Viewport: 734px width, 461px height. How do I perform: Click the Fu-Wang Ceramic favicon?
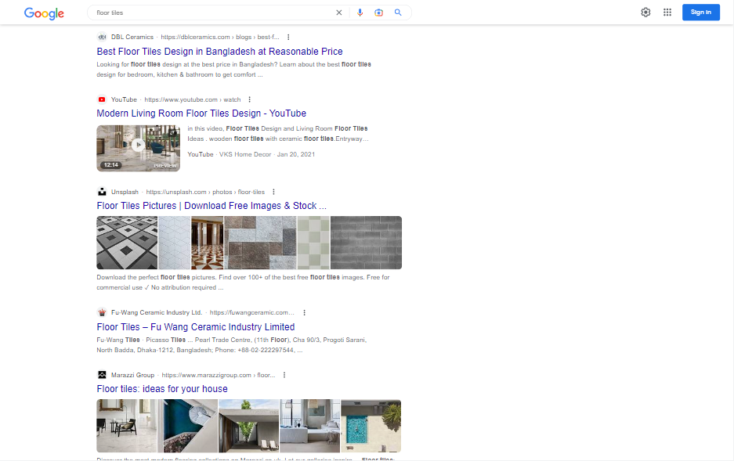coord(102,312)
